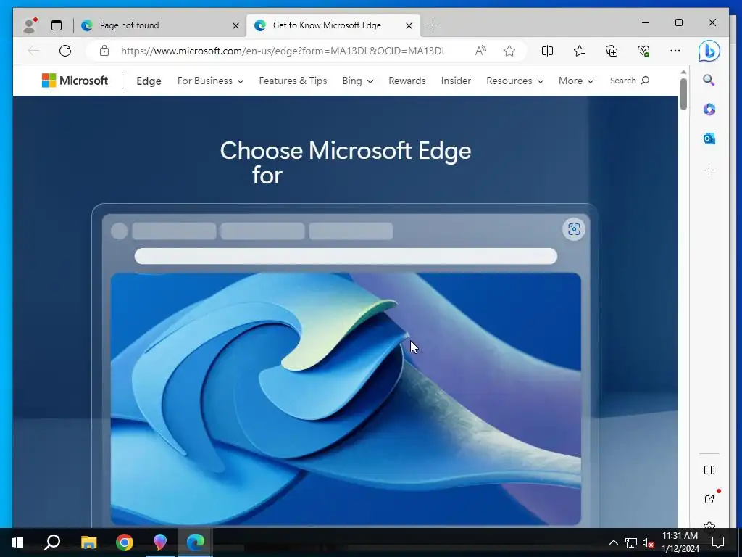Close the Page not found tab
Image resolution: width=742 pixels, height=557 pixels.
pos(235,25)
